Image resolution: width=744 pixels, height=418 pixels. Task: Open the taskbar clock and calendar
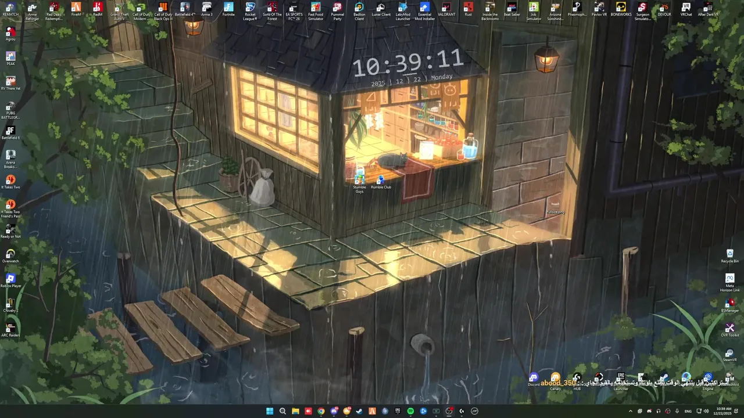point(724,411)
